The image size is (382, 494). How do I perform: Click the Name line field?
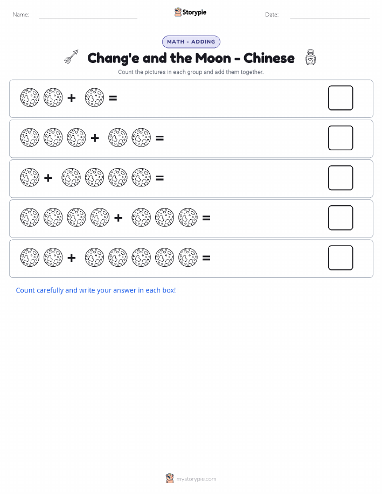88,15
